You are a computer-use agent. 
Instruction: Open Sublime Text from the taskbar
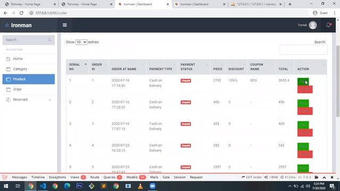[104, 186]
